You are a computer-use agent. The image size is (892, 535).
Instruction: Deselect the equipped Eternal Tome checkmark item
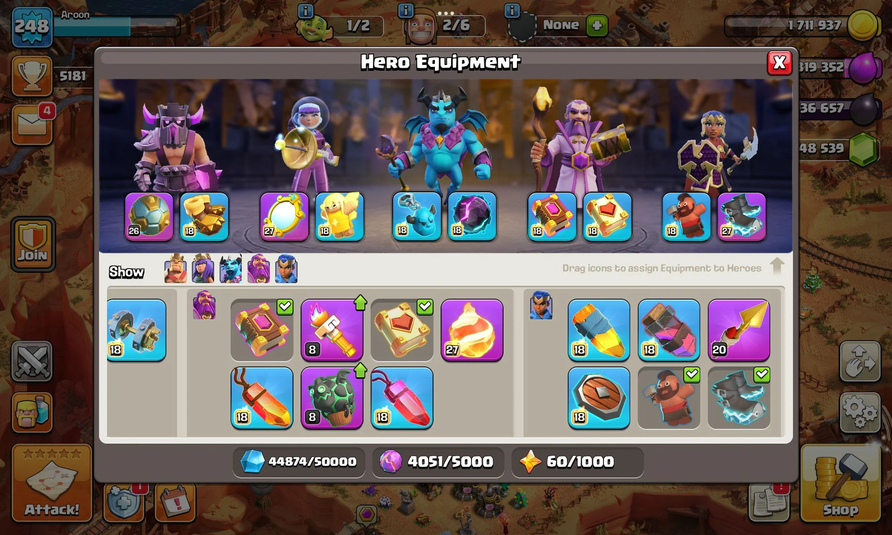[262, 330]
